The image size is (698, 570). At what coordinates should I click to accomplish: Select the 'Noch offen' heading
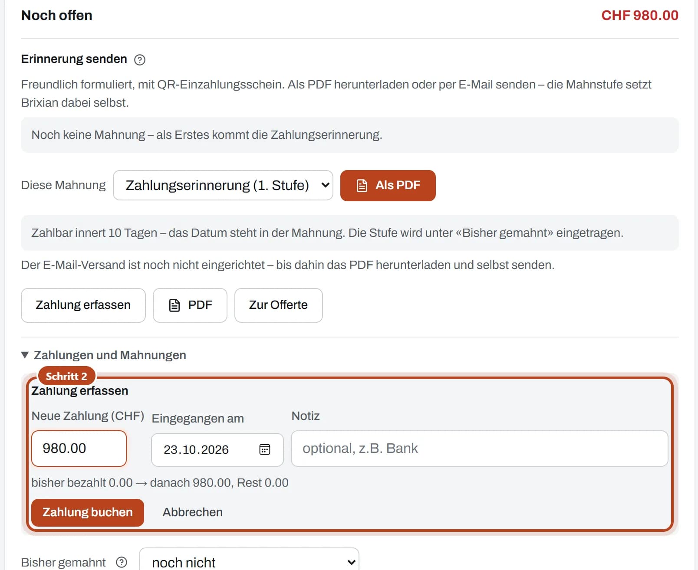pos(57,16)
